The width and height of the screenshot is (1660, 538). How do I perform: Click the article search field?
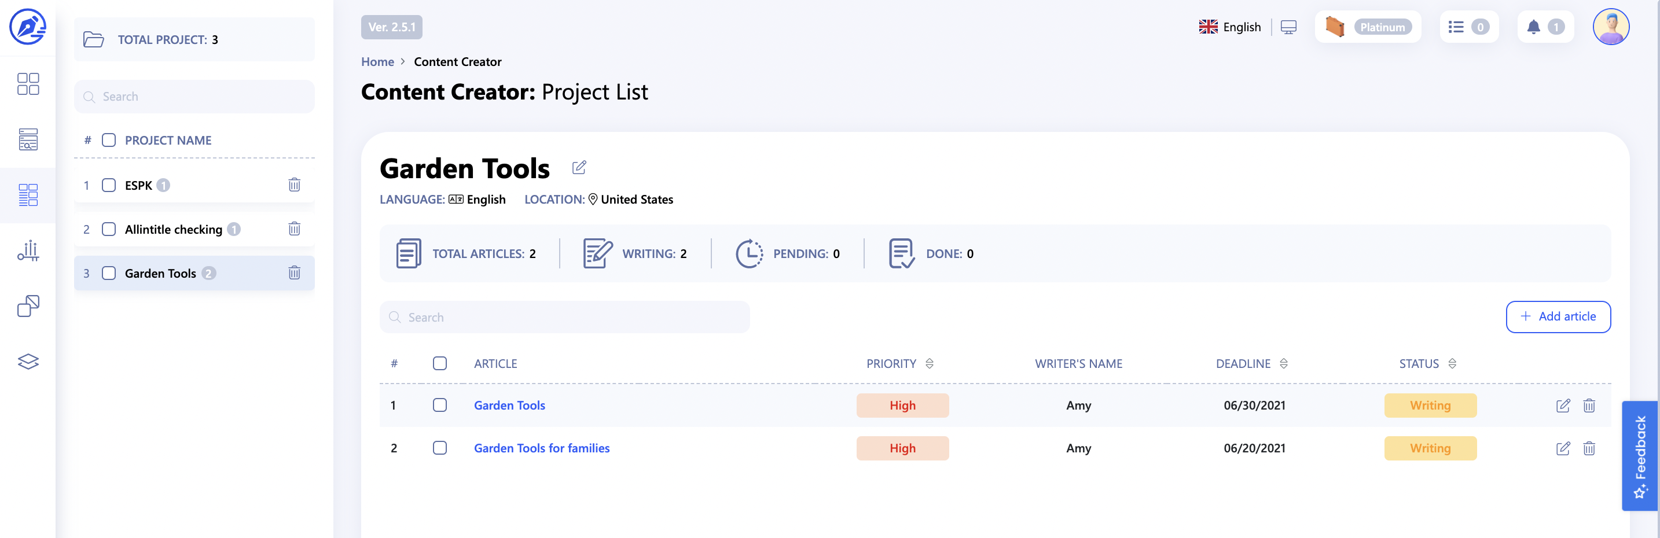point(564,317)
